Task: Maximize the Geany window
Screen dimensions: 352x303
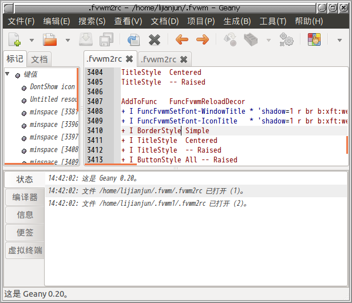Action: (x=333, y=8)
